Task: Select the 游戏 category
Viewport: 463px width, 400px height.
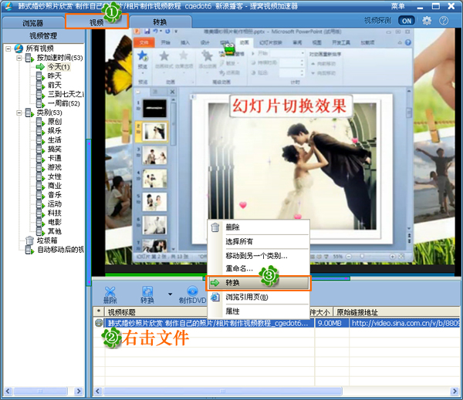Action: pyautogui.click(x=55, y=167)
